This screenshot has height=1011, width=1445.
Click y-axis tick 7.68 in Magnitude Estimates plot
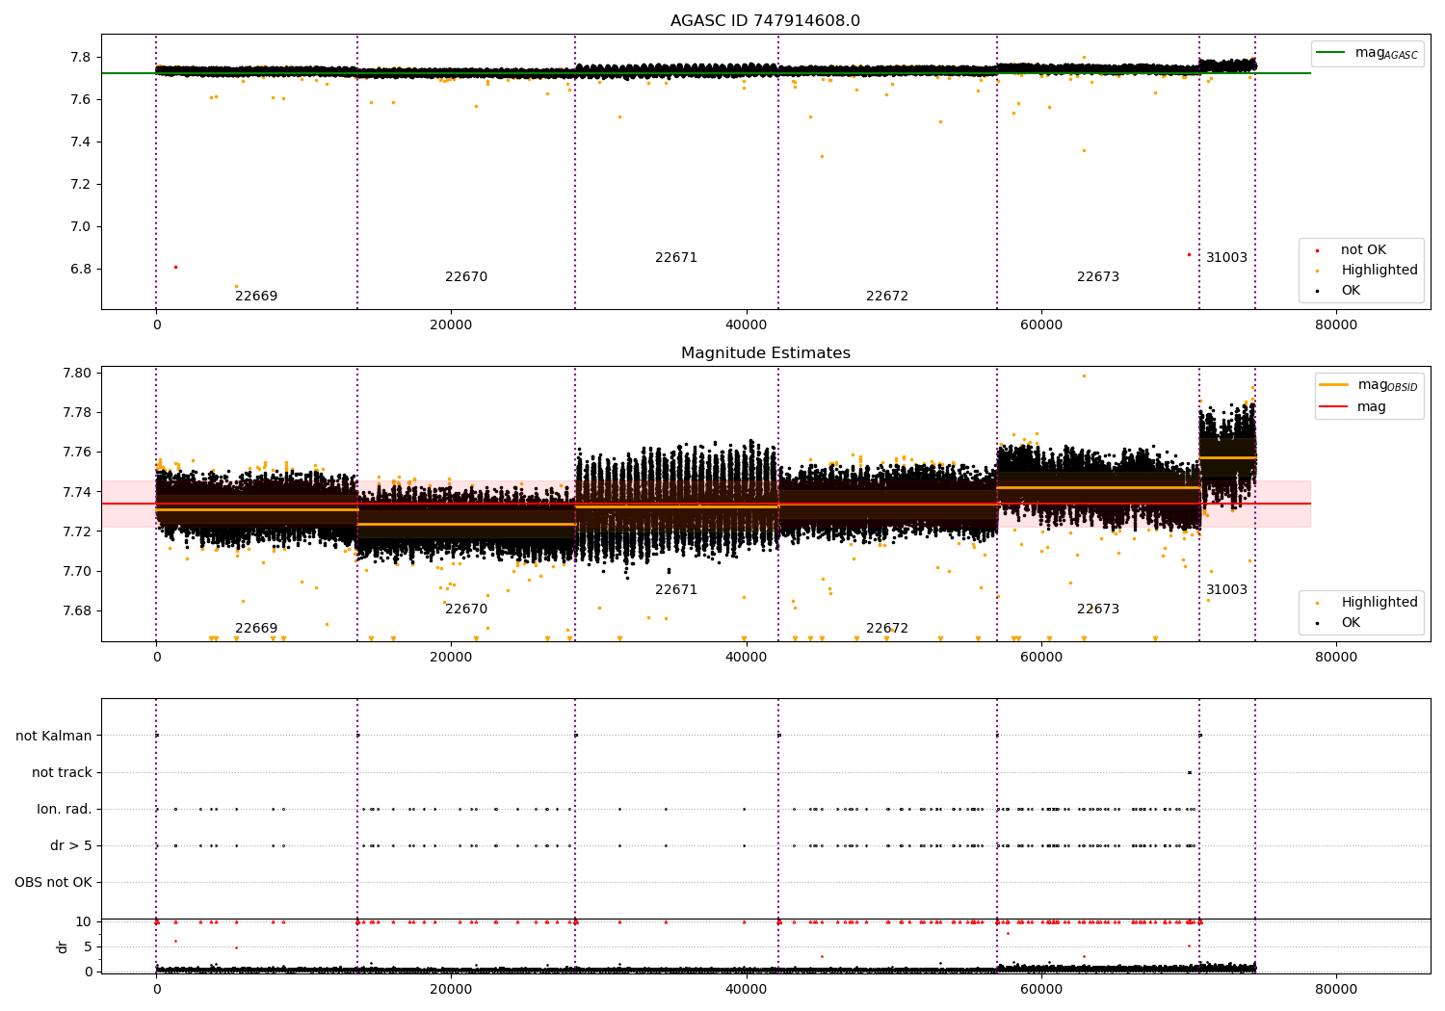[x=76, y=611]
